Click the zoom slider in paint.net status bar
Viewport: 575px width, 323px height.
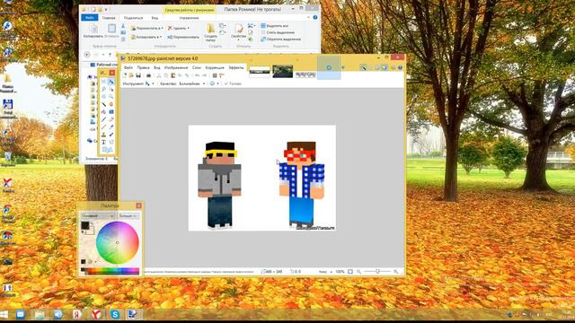click(377, 272)
